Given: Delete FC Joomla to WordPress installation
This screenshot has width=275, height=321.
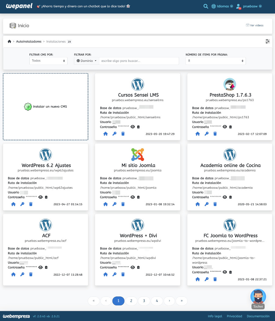Looking at the screenshot, I should (215, 279).
